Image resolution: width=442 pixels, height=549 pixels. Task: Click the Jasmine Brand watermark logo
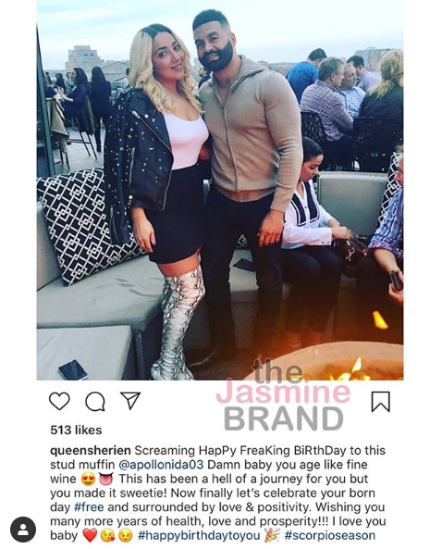283,395
